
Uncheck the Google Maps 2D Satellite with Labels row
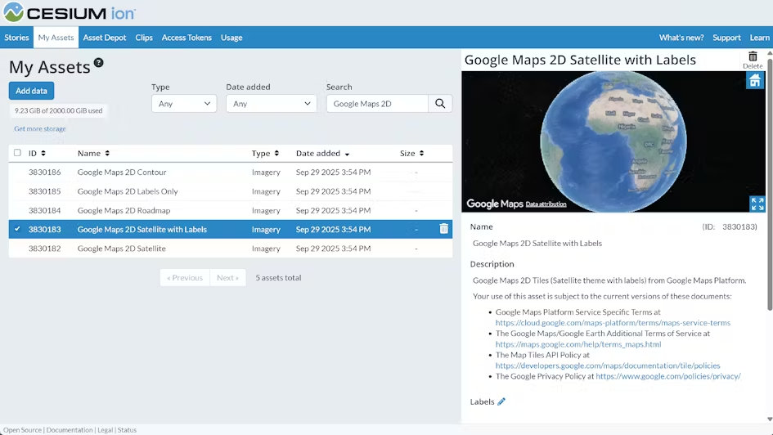[x=17, y=229]
